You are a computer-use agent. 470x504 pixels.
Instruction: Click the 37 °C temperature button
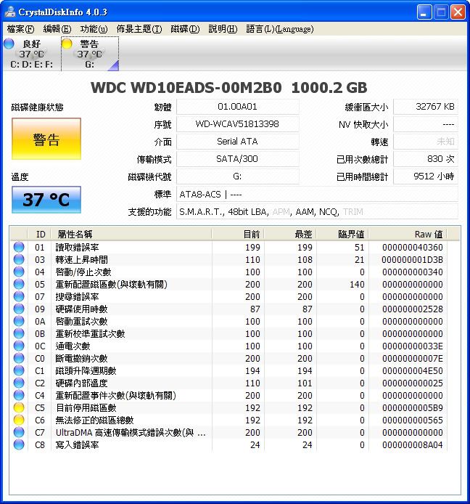click(x=46, y=200)
